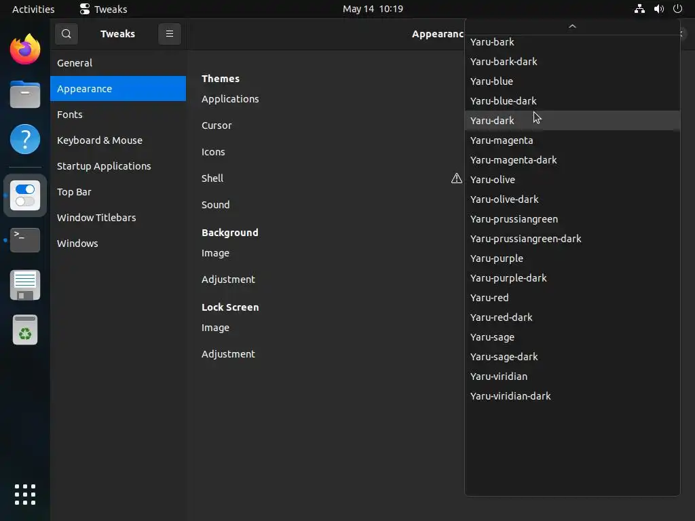The image size is (695, 521).
Task: Open the clock showing May 14 10:19
Action: pos(373,9)
